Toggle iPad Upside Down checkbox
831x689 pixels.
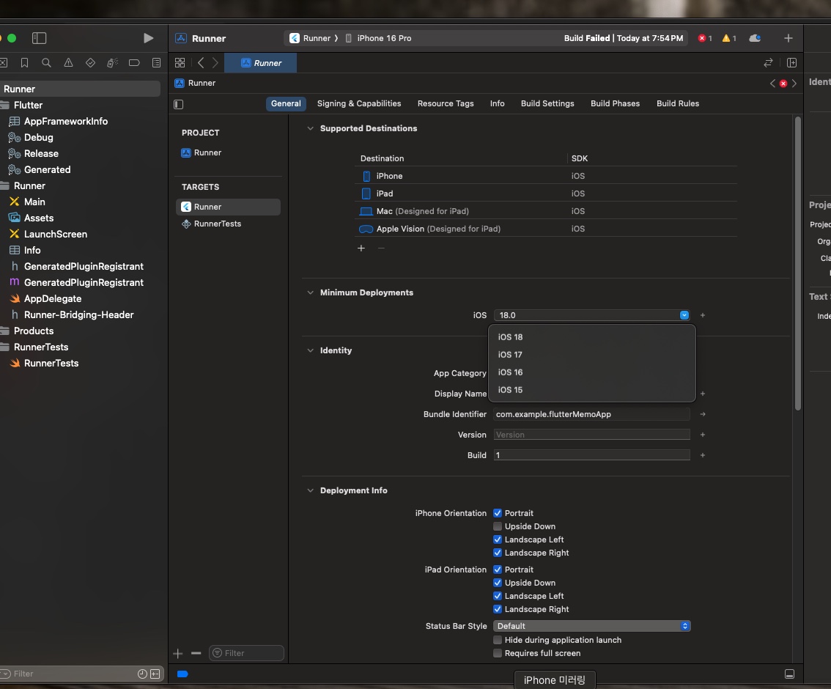pos(498,583)
